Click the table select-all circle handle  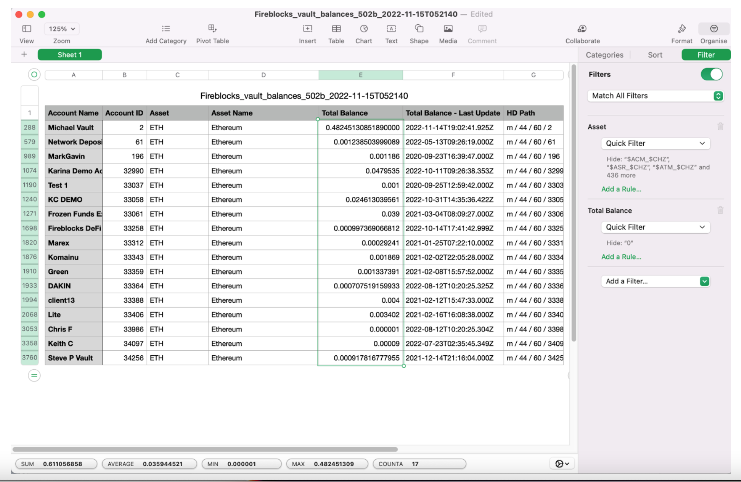34,75
